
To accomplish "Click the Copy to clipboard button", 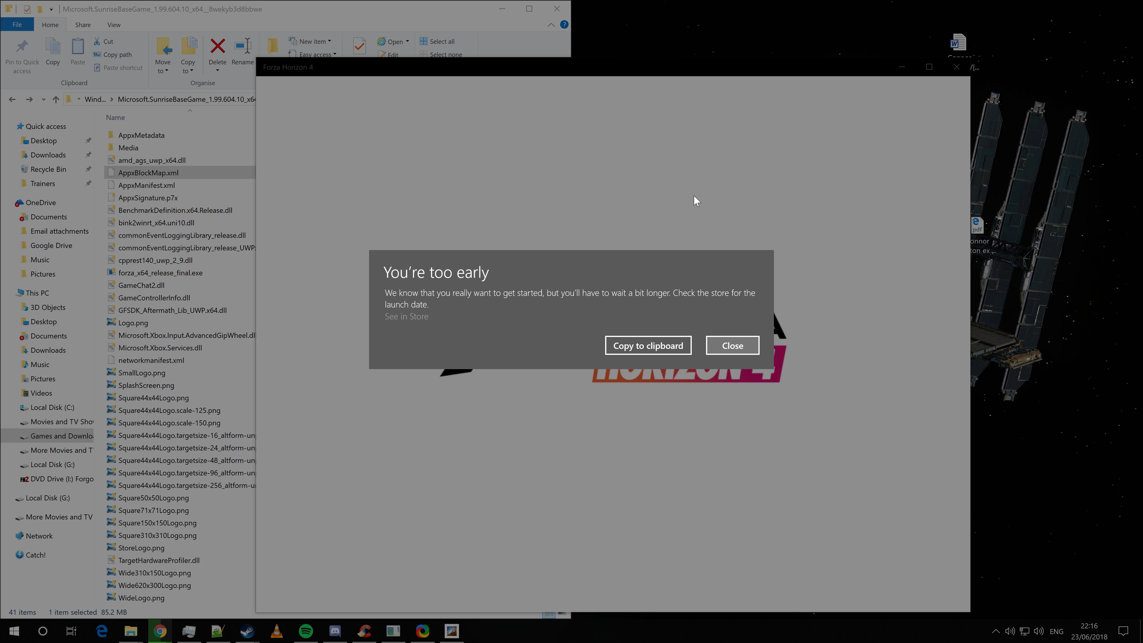I will [x=648, y=346].
